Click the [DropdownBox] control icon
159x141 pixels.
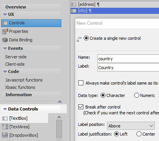5,135
